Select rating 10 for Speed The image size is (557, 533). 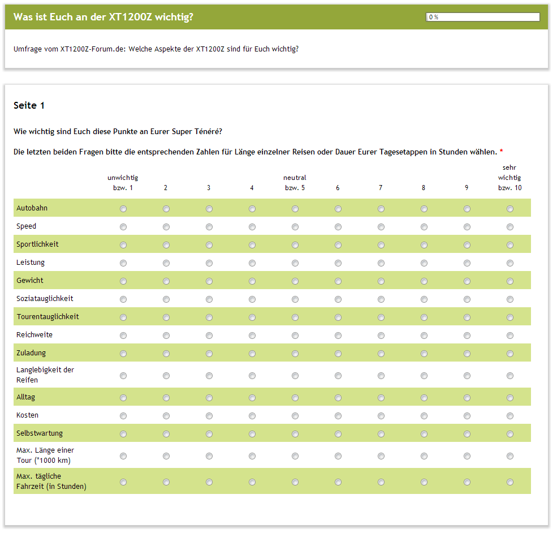point(510,227)
